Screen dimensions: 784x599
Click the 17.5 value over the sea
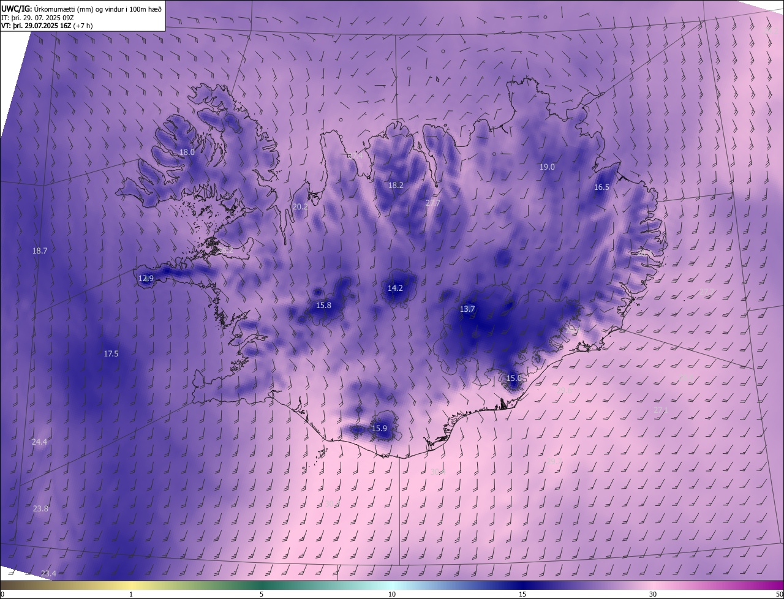pyautogui.click(x=111, y=353)
